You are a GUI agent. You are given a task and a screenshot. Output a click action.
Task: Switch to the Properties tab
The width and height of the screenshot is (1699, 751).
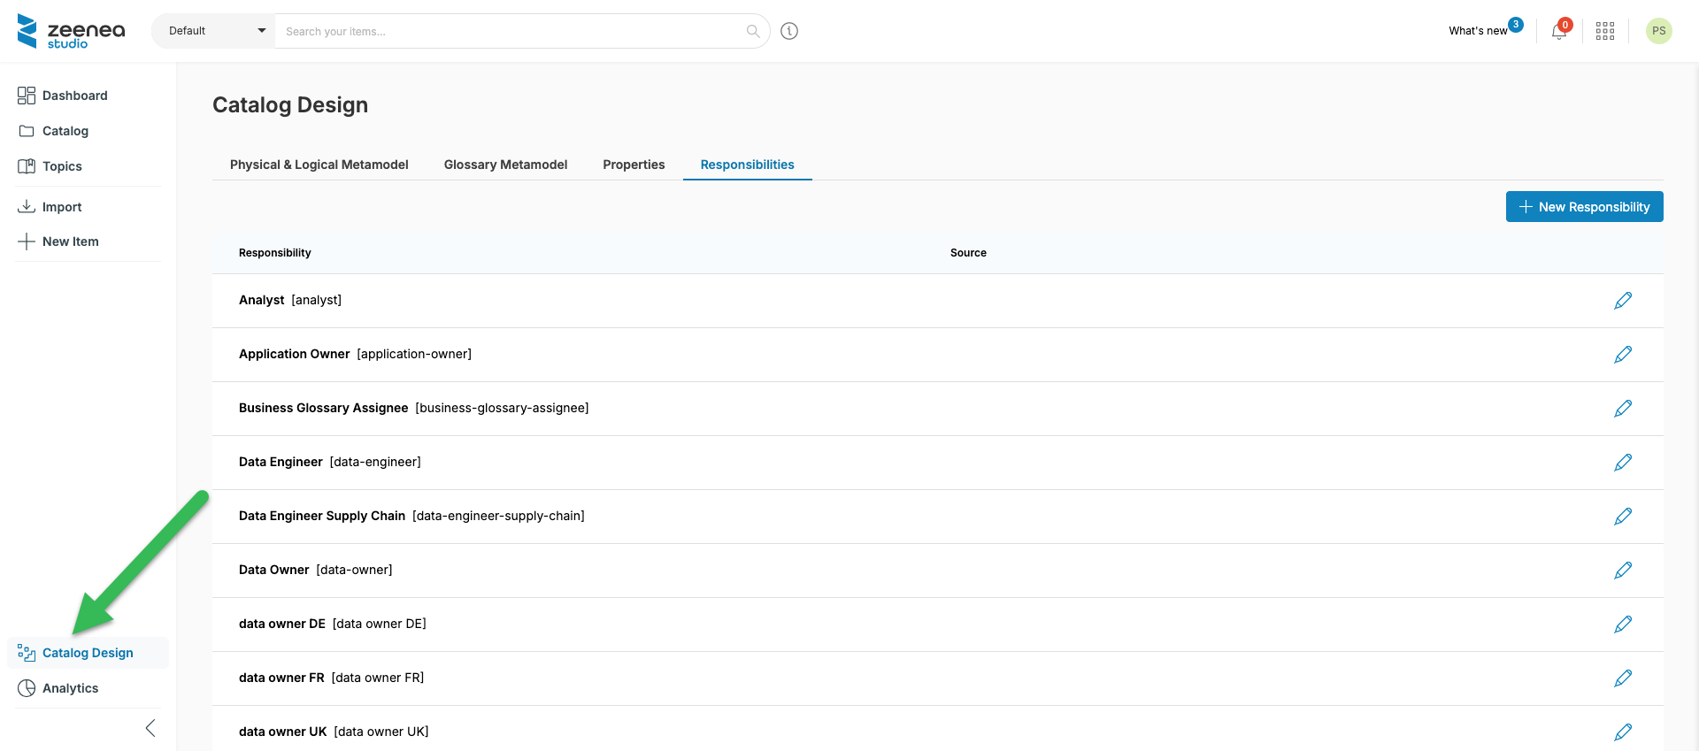[634, 165]
